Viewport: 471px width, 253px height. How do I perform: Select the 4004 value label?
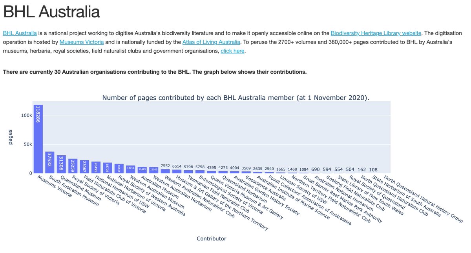(x=235, y=168)
